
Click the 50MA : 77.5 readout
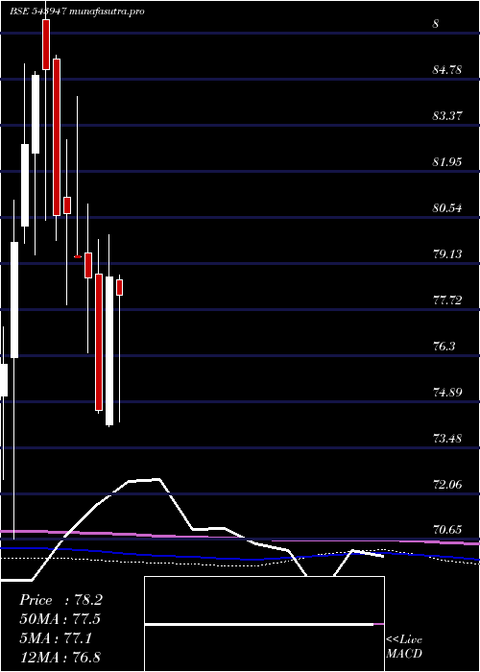(60, 619)
